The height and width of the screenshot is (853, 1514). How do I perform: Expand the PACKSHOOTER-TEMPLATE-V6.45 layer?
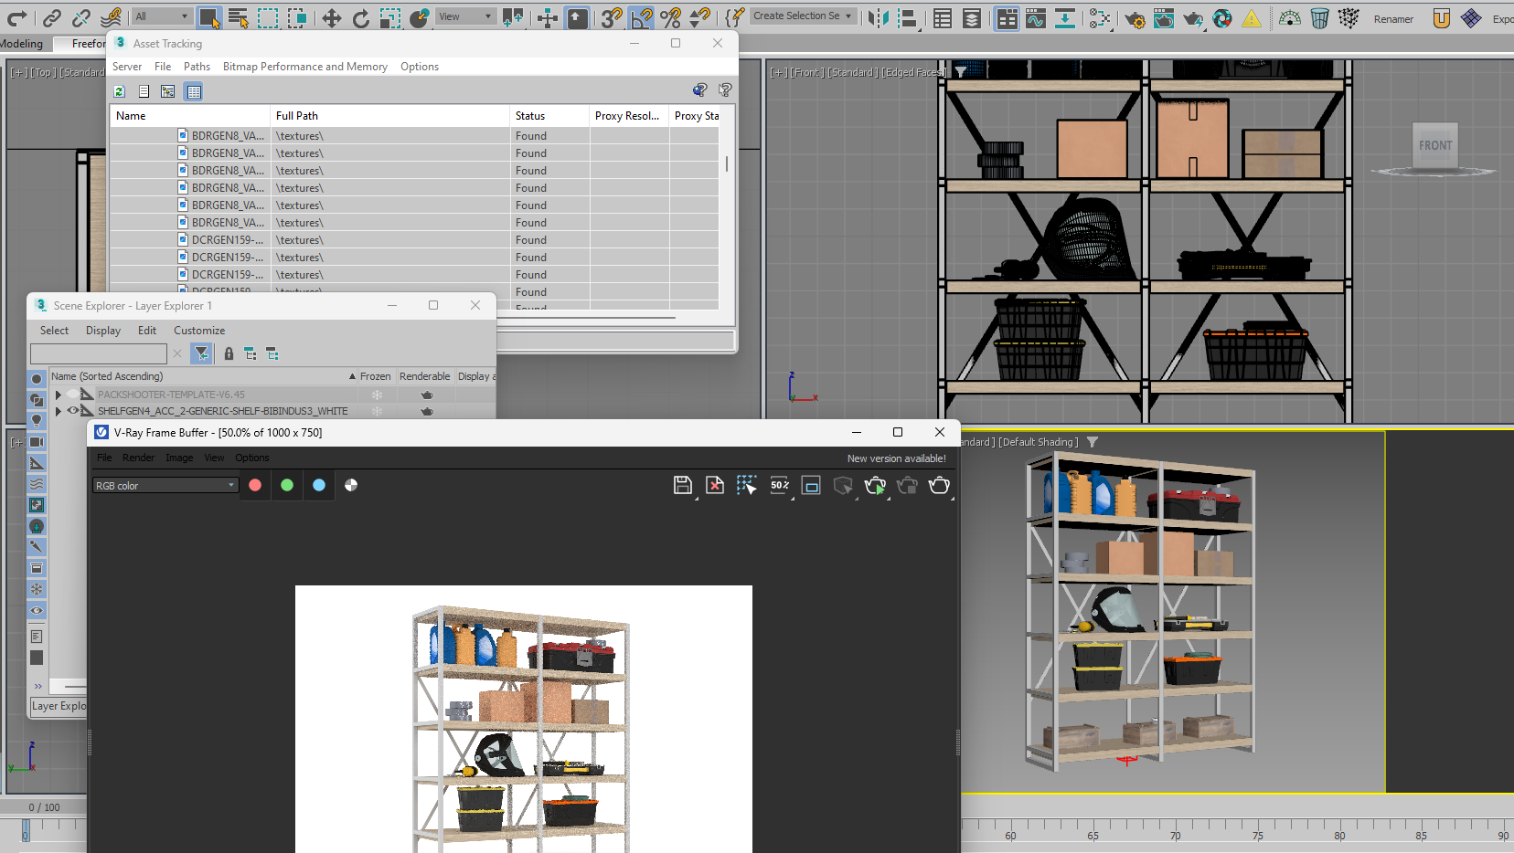59,395
